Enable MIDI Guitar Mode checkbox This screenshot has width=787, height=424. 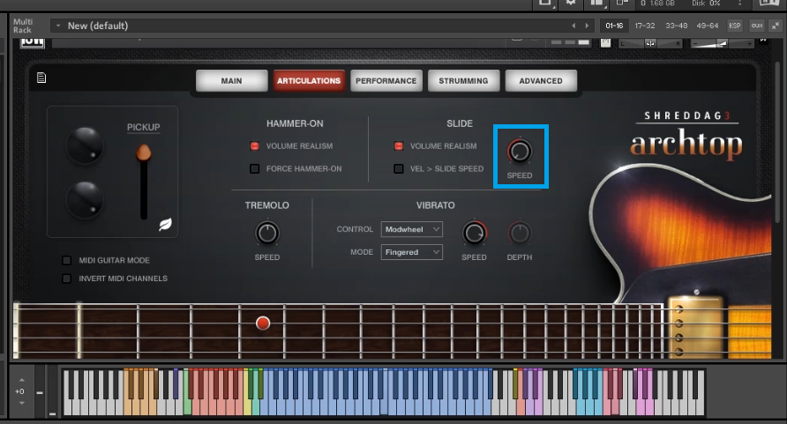tap(66, 260)
